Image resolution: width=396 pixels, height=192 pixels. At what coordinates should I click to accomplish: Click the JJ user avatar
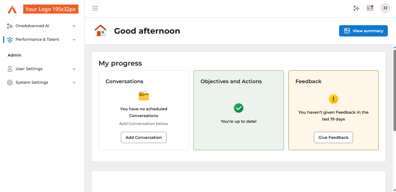385,8
